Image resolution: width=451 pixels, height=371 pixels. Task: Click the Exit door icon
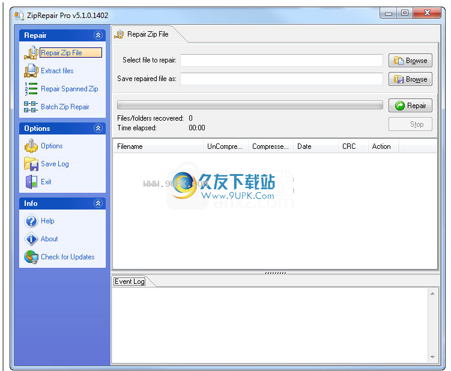pos(31,182)
